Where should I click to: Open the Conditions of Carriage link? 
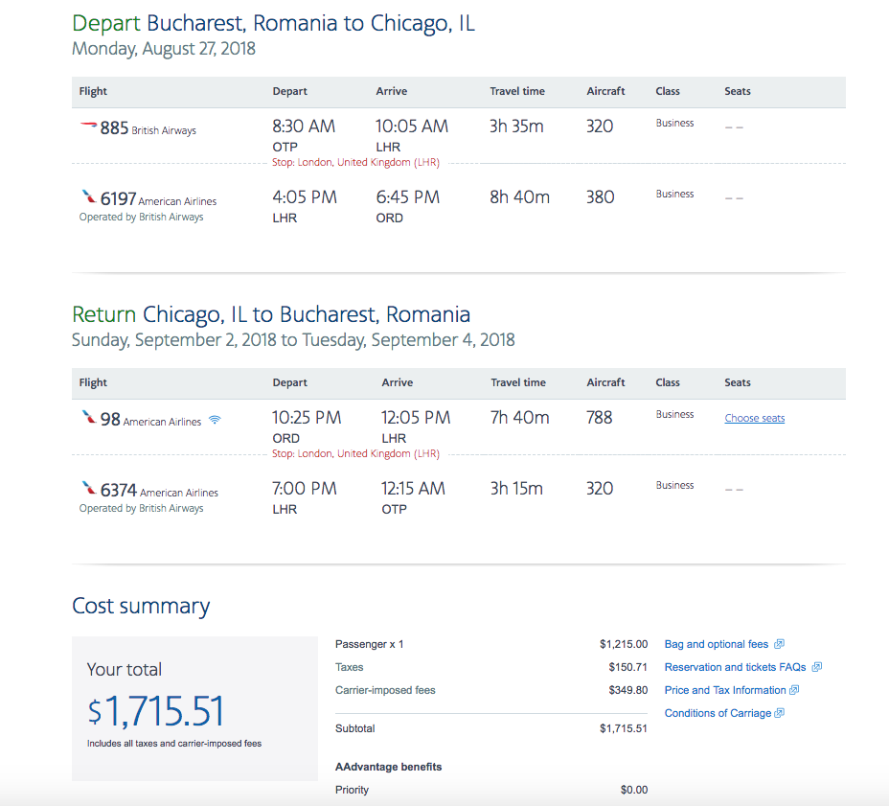tap(718, 714)
